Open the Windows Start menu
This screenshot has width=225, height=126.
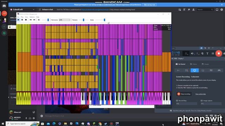pyautogui.click(x=3, y=124)
